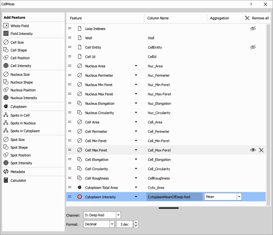Hide the Cell Max Feret column
Viewport: 273px width, 235px height.
(253, 150)
